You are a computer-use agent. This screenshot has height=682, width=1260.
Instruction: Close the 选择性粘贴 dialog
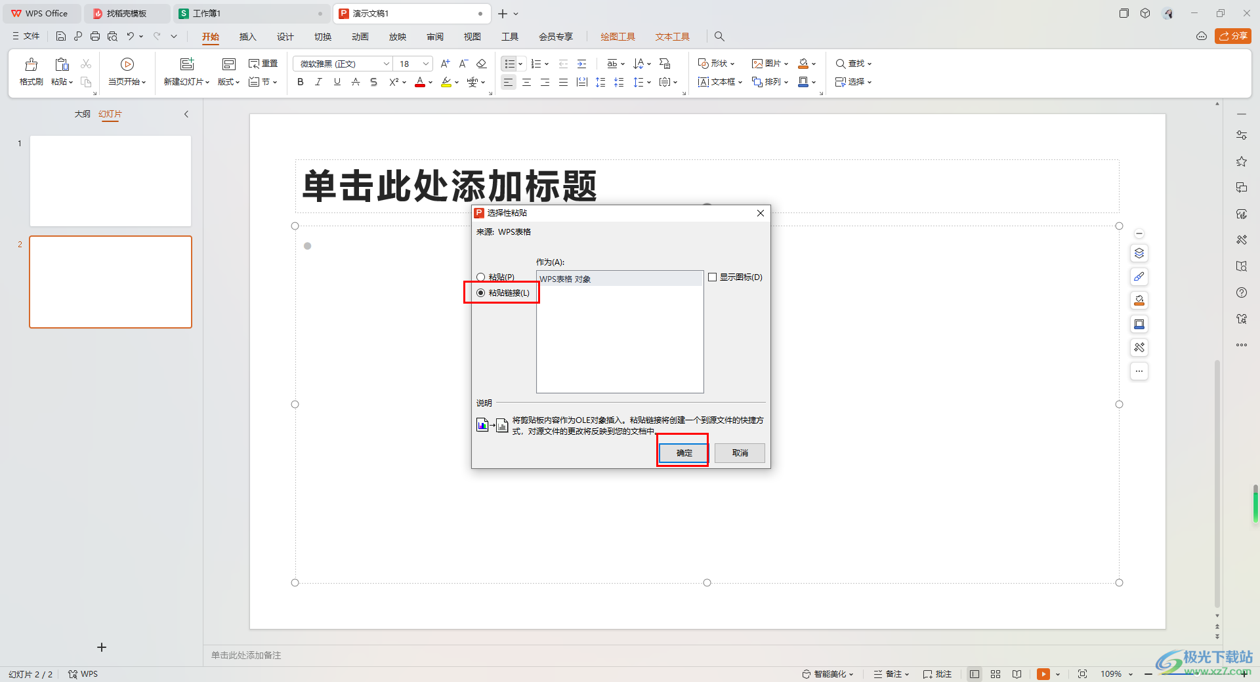click(x=760, y=213)
